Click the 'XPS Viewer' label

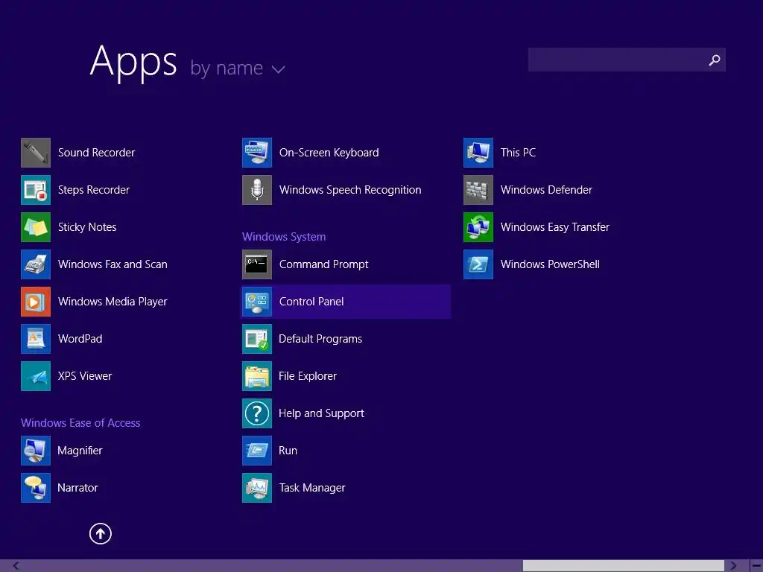85,376
